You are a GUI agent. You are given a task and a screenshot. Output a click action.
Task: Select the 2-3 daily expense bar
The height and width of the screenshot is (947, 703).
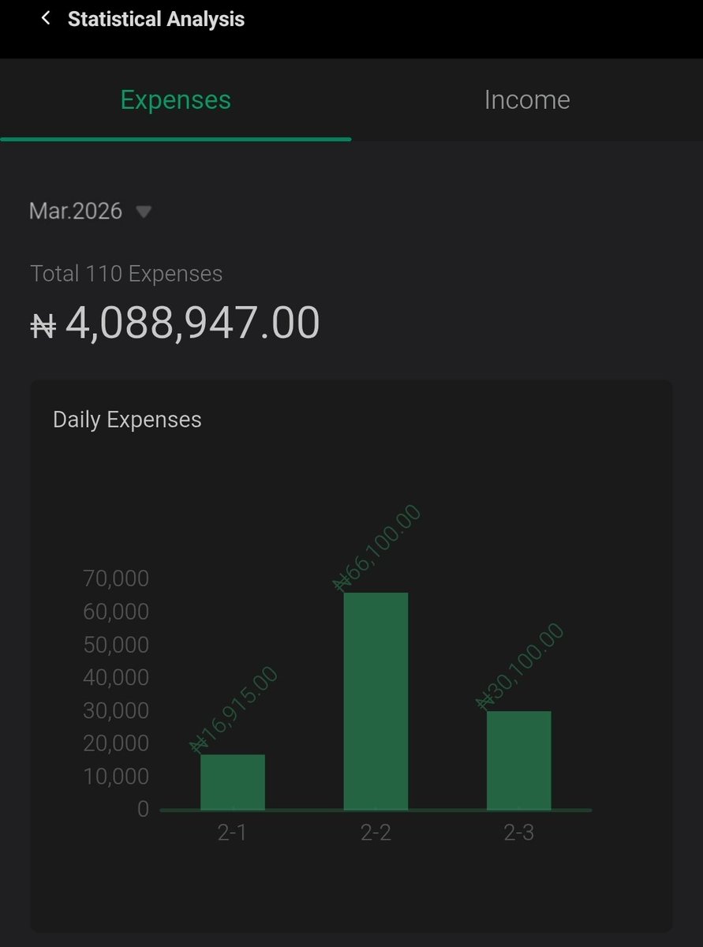point(518,761)
